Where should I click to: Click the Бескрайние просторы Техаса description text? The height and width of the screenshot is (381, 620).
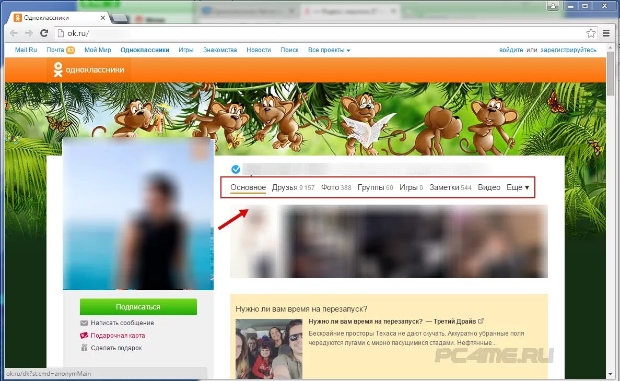coord(416,338)
